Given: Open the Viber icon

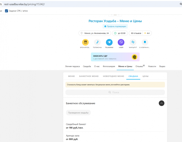Looking at the screenshot, I should tap(121, 42).
